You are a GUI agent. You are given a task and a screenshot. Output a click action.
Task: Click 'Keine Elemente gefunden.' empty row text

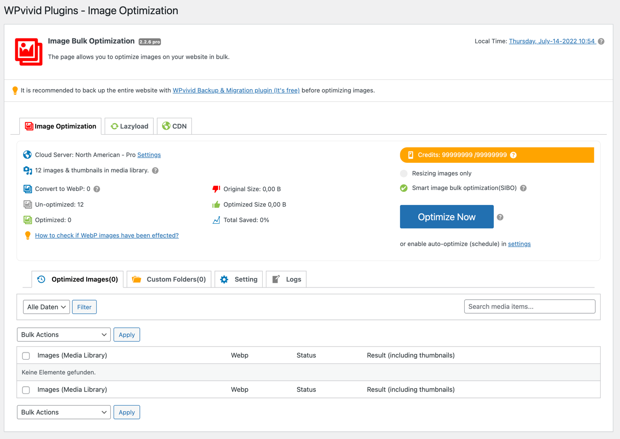(59, 372)
